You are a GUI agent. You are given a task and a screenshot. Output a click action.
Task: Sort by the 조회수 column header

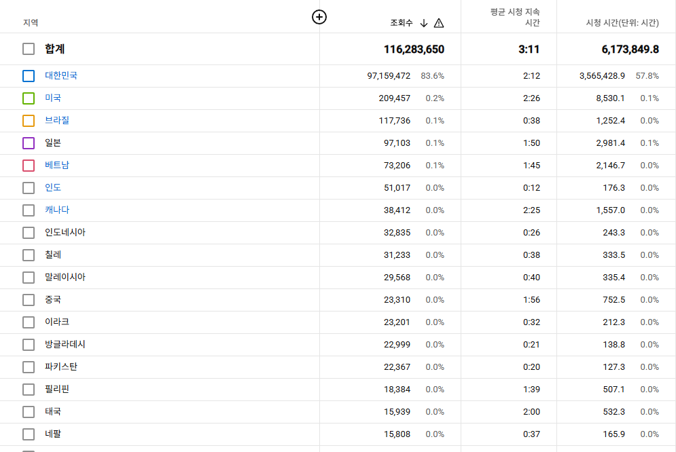[401, 23]
